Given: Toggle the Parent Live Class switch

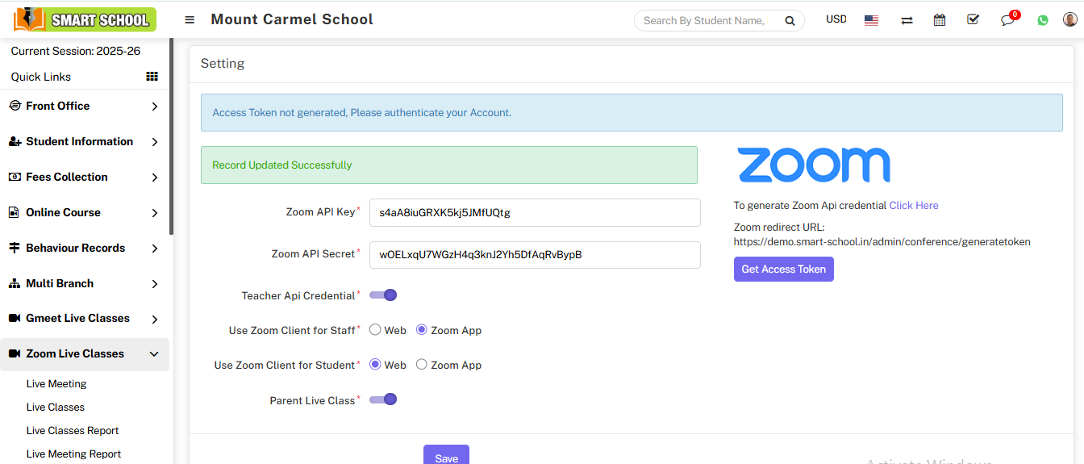Looking at the screenshot, I should (x=383, y=399).
